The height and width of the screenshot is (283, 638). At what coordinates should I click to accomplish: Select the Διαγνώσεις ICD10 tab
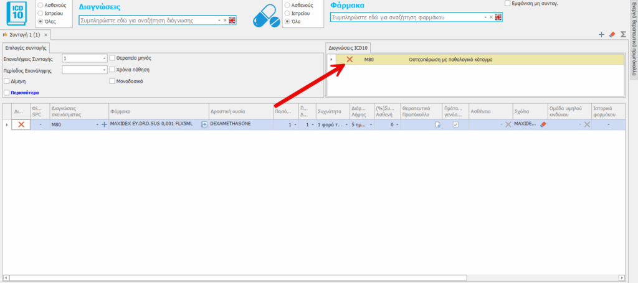(x=350, y=47)
